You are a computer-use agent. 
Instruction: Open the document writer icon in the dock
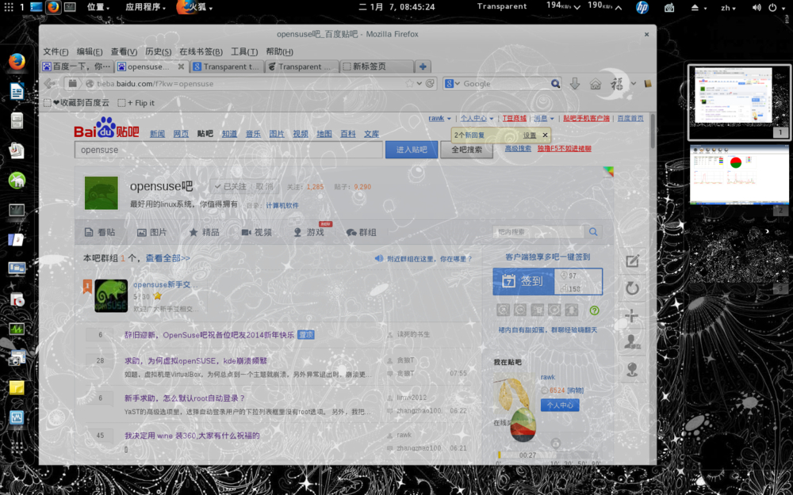pos(17,91)
